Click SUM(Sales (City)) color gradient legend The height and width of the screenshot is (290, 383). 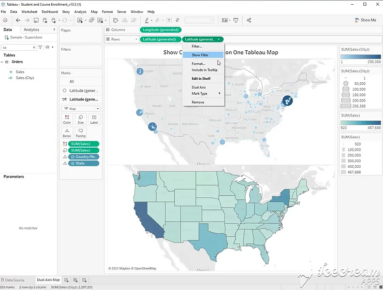coord(361,57)
